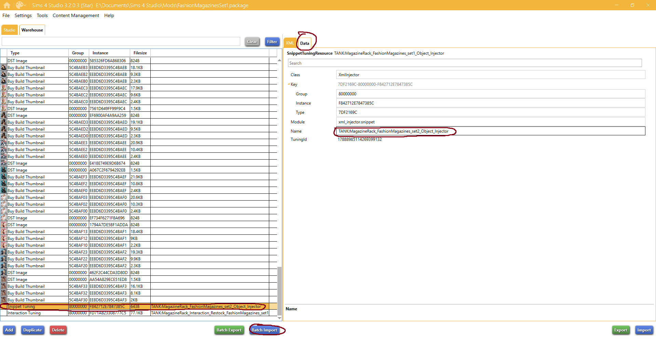The height and width of the screenshot is (339, 656).
Task: Open the Help menu
Action: [109, 15]
